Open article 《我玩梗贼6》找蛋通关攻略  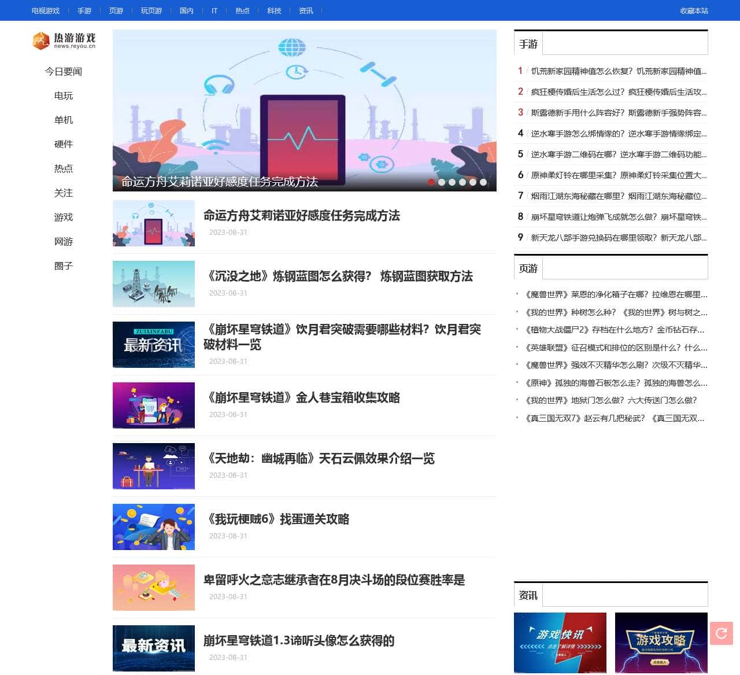pos(276,519)
